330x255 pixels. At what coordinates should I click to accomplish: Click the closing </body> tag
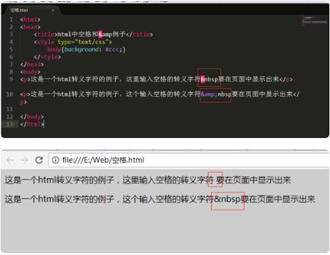pos(32,116)
